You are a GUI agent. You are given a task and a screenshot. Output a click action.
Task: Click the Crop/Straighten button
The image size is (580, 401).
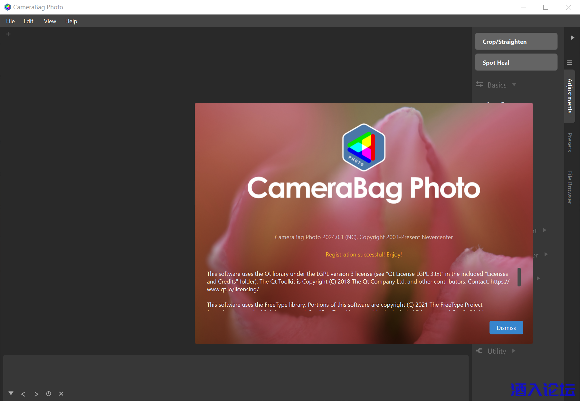pos(516,42)
